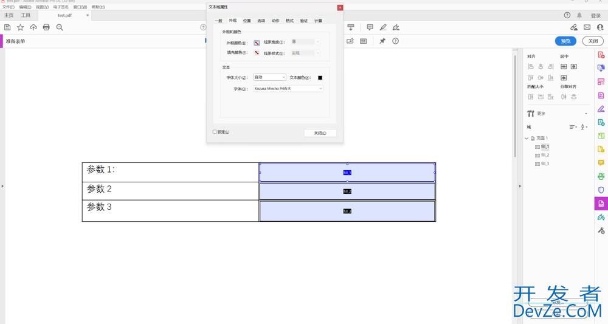Open the 字体大小 dropdown set to 自动

[x=269, y=78]
